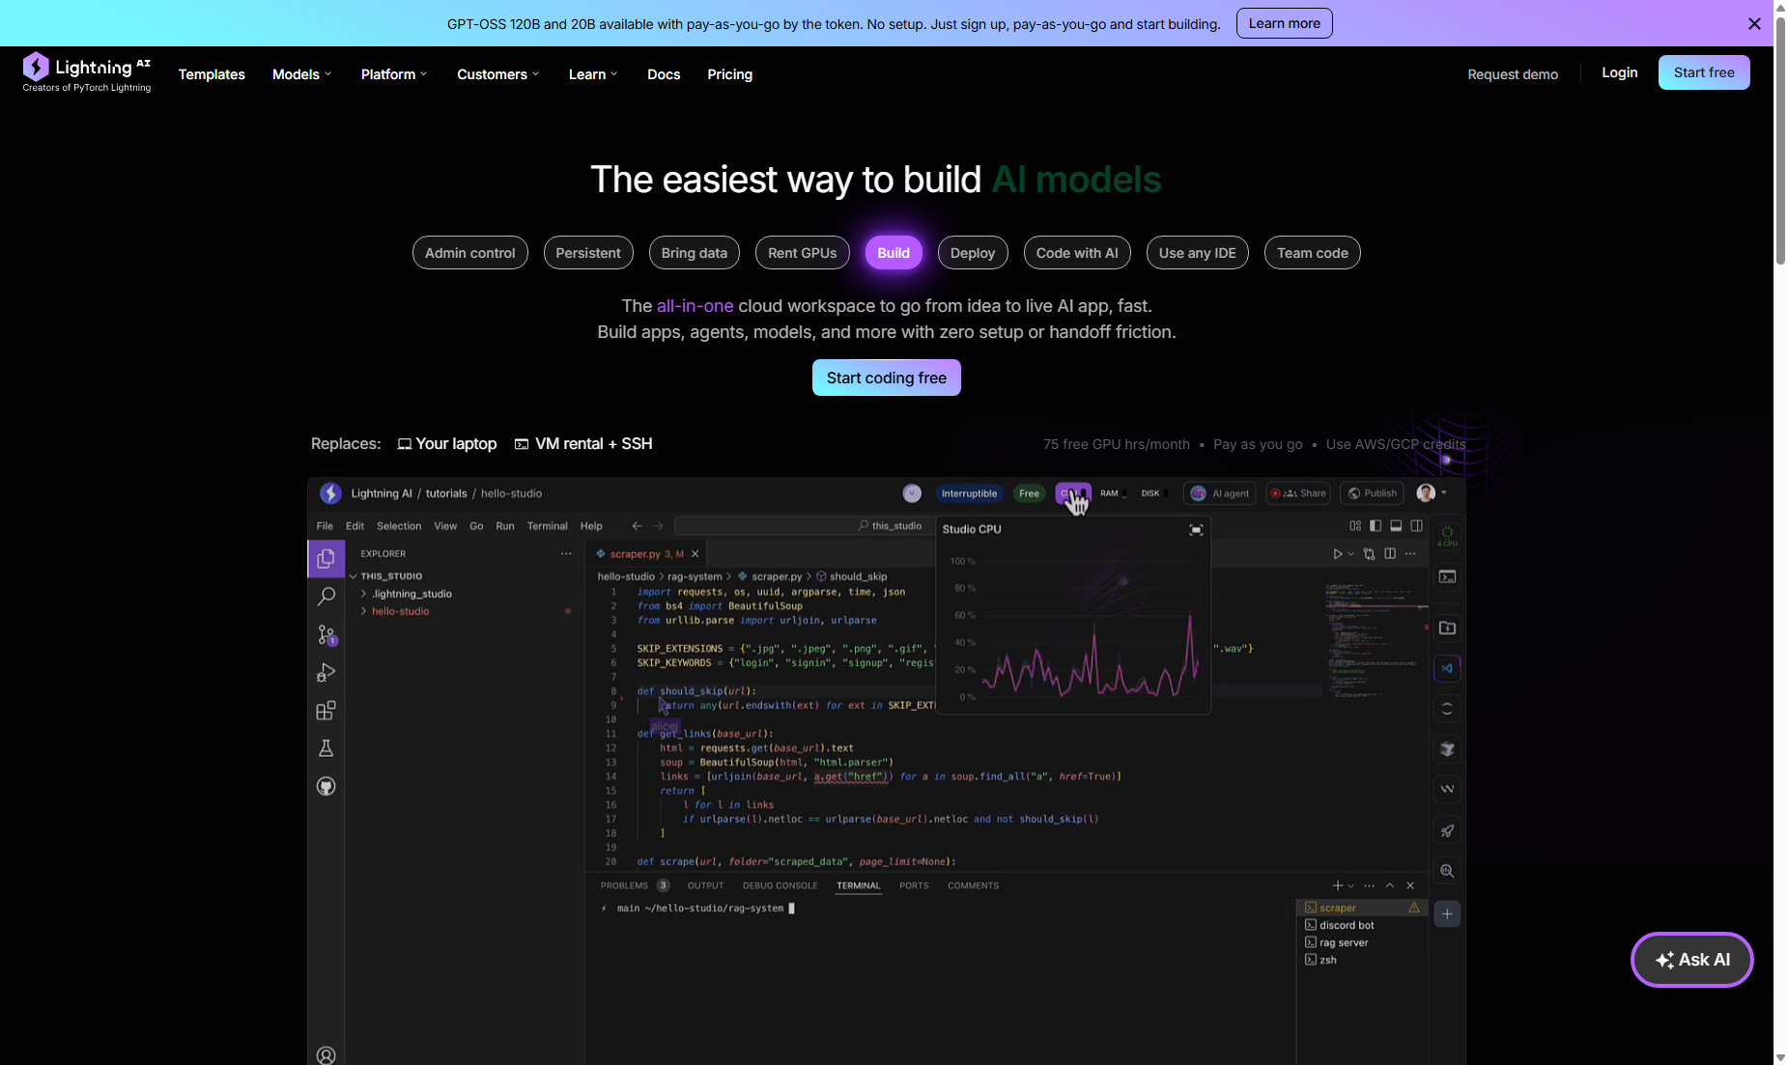
Task: Open the Weights & Biases style icon in rail
Action: pyautogui.click(x=1447, y=790)
